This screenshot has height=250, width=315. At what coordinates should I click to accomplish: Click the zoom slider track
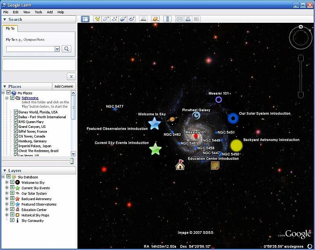point(301,76)
